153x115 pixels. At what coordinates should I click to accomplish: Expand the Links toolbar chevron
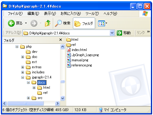pos(148,32)
